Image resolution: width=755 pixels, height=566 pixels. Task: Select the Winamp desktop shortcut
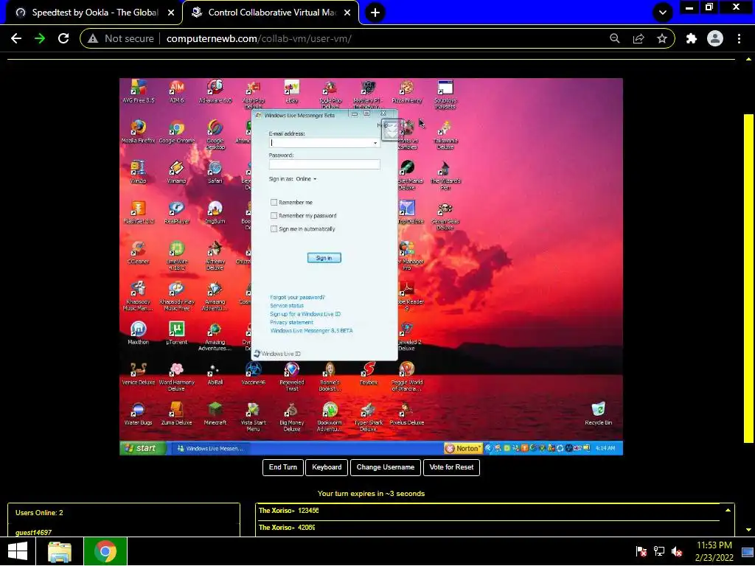pyautogui.click(x=177, y=172)
